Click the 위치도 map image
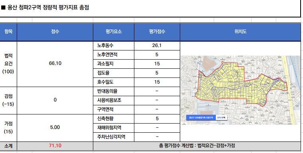This screenshot has height=153, width=303. point(240,90)
